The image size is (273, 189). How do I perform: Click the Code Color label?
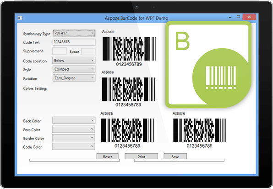[x=33, y=147]
